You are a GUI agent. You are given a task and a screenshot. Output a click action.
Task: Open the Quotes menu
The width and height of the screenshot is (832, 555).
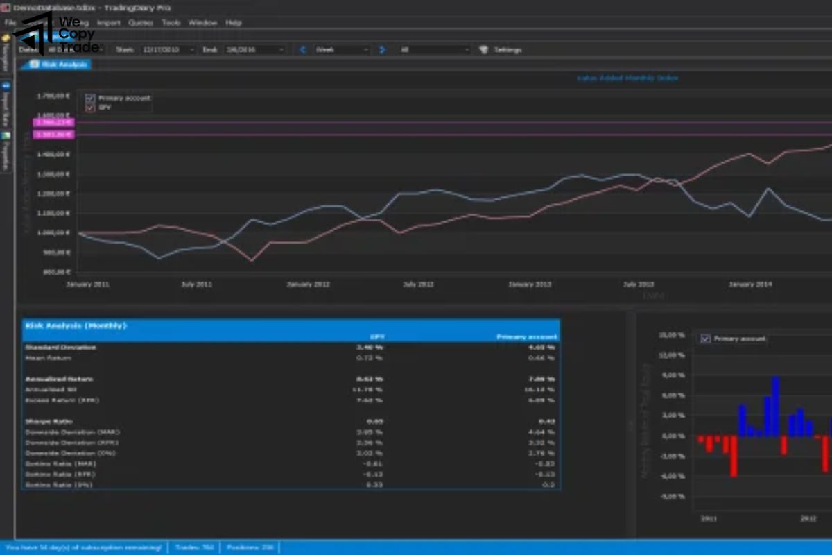[141, 22]
